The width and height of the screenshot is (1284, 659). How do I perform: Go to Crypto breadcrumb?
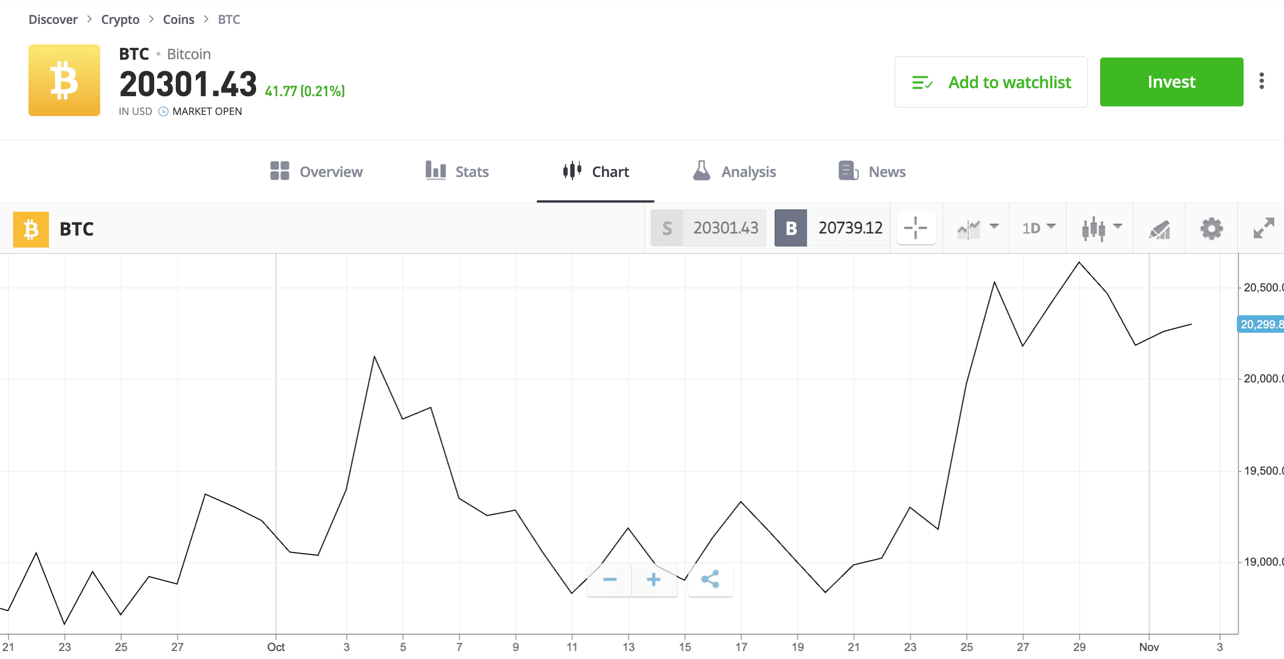tap(120, 19)
